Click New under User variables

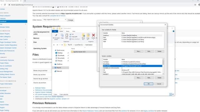click(139, 51)
